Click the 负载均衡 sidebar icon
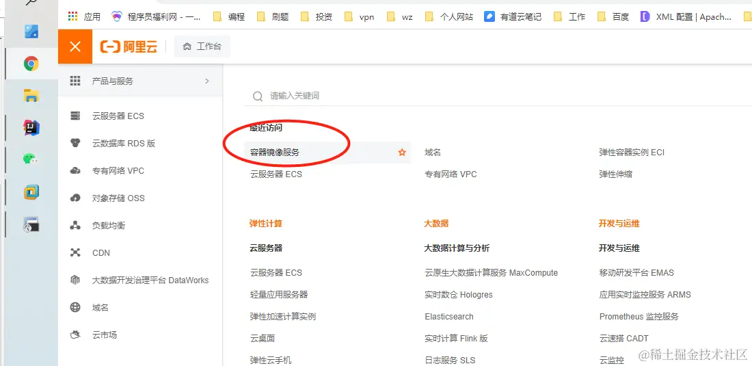The width and height of the screenshot is (752, 366). coord(75,226)
